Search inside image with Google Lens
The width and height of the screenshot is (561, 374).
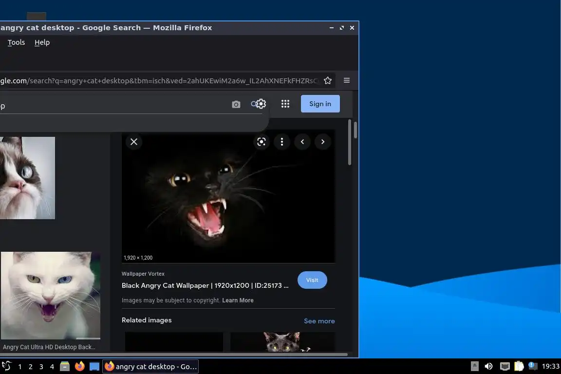coord(262,142)
